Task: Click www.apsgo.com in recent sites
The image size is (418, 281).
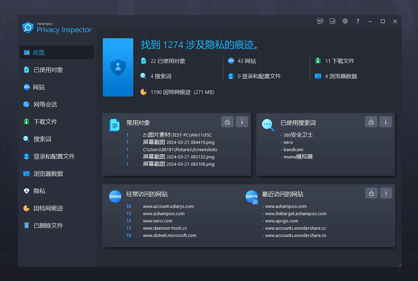Action: (x=281, y=221)
